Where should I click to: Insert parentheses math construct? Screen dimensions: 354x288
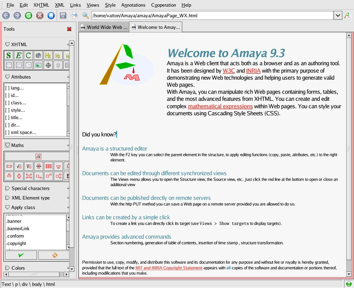pos(9,166)
